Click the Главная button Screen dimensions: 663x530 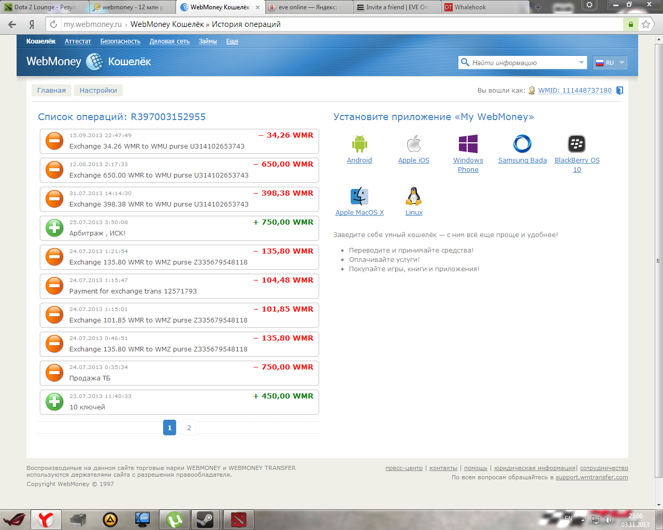point(51,90)
